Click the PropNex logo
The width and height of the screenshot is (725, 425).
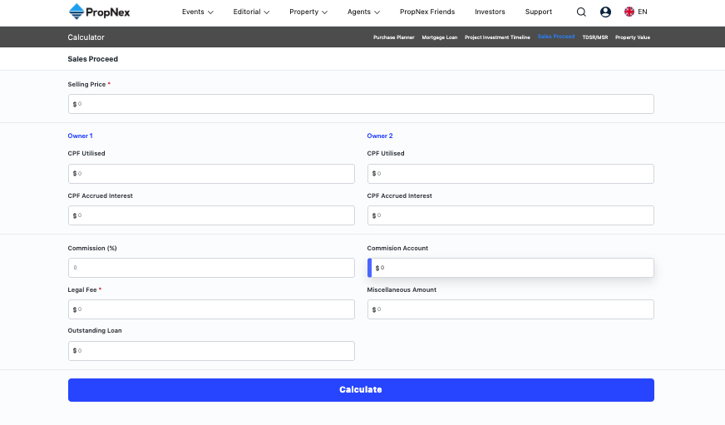[x=99, y=12]
